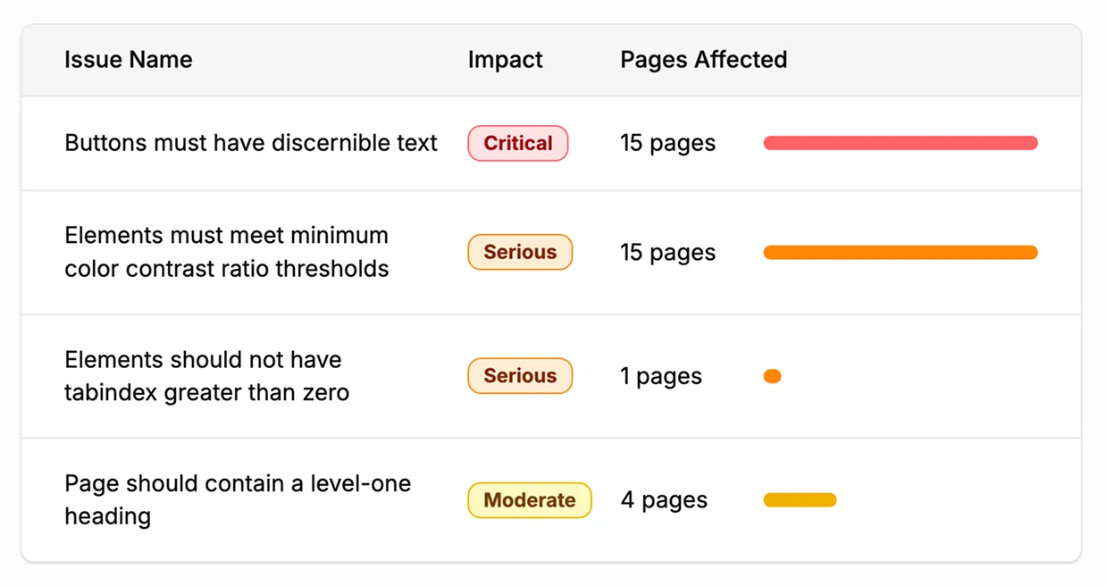Click '15 pages' next to discernible text issue

pos(667,143)
